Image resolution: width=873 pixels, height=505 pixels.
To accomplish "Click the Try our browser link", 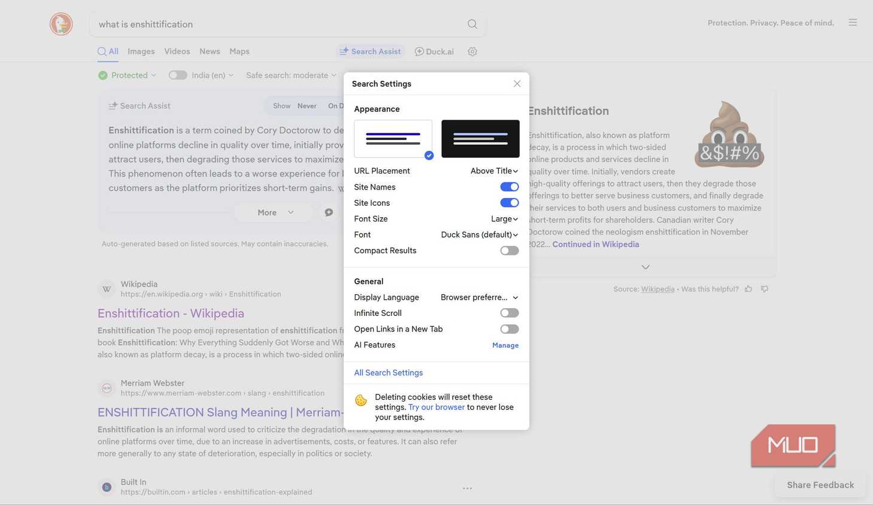I will point(436,407).
